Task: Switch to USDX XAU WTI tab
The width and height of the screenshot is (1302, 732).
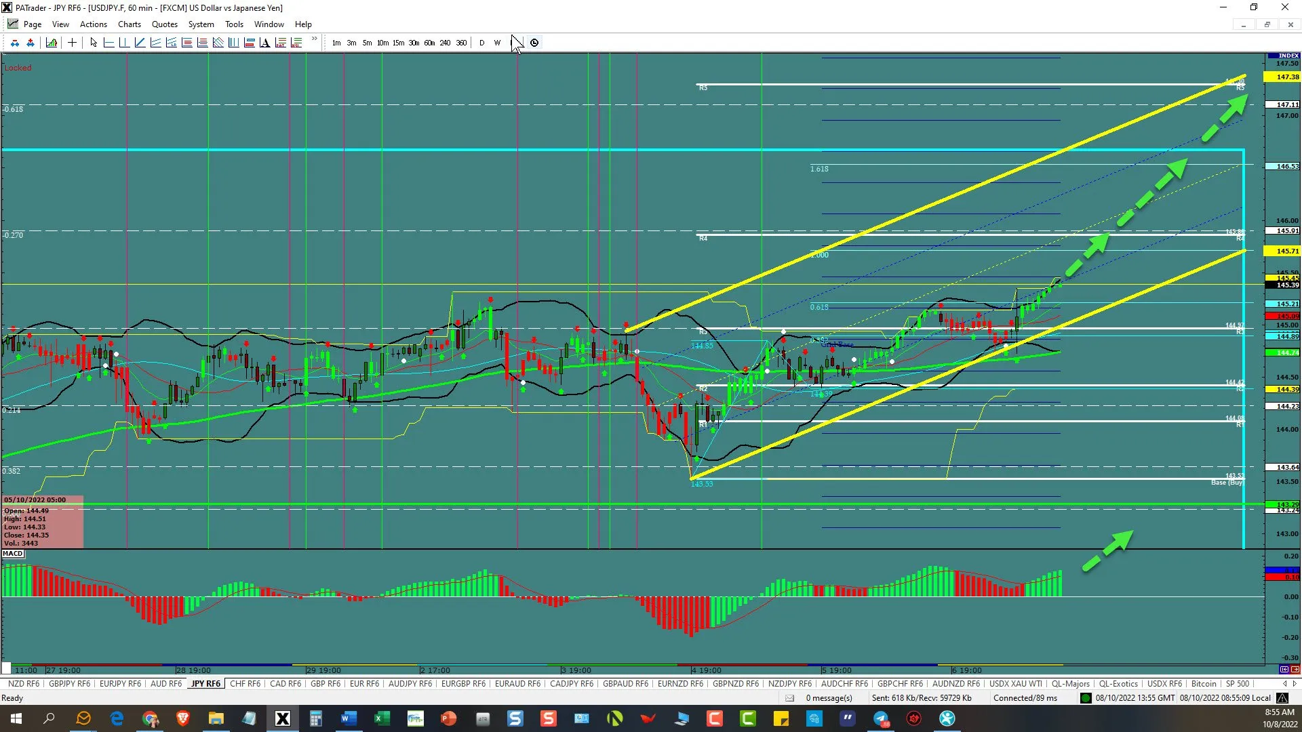Action: tap(1015, 684)
